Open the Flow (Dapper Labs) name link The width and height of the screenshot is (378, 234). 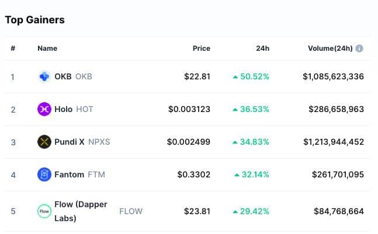[x=81, y=211]
